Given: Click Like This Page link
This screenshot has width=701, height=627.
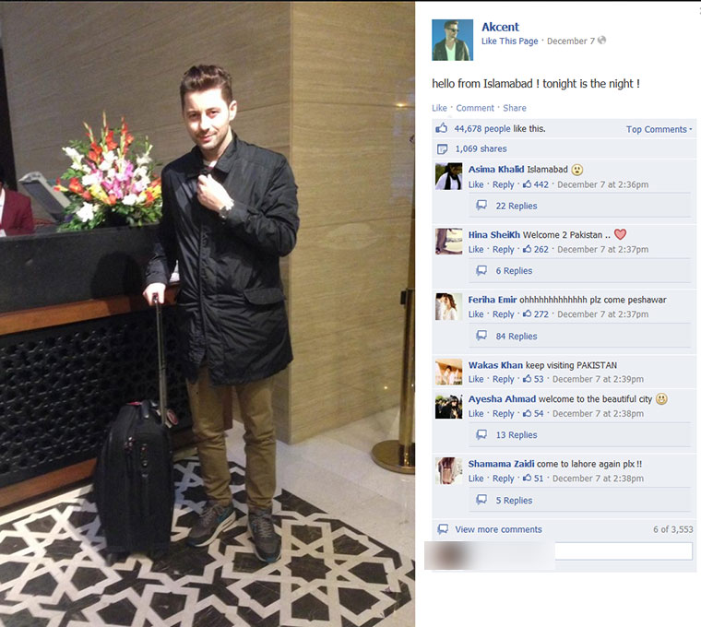Looking at the screenshot, I should tap(510, 41).
